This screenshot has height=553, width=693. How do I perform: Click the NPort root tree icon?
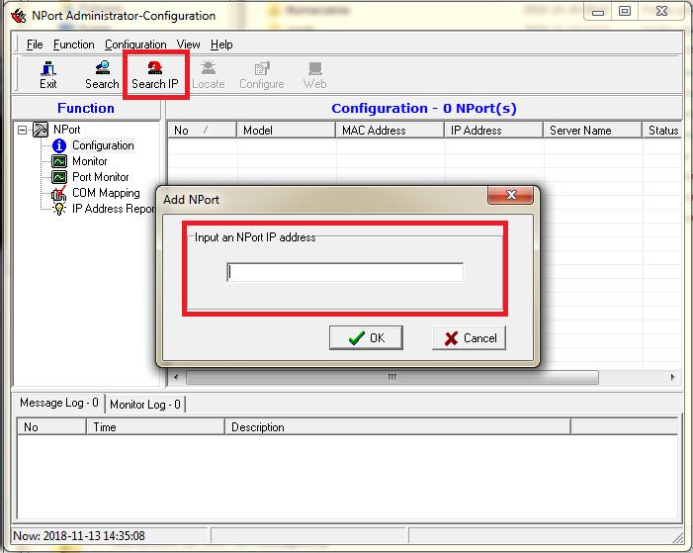point(41,130)
